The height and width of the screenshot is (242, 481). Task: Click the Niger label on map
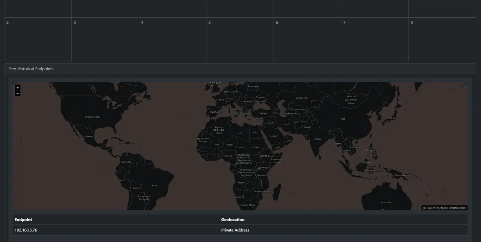(230, 145)
